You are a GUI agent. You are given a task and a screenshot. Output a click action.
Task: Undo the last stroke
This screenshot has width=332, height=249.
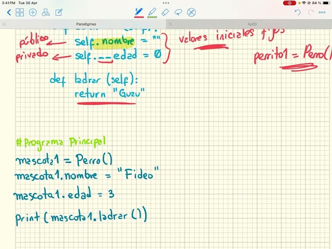tap(297, 12)
